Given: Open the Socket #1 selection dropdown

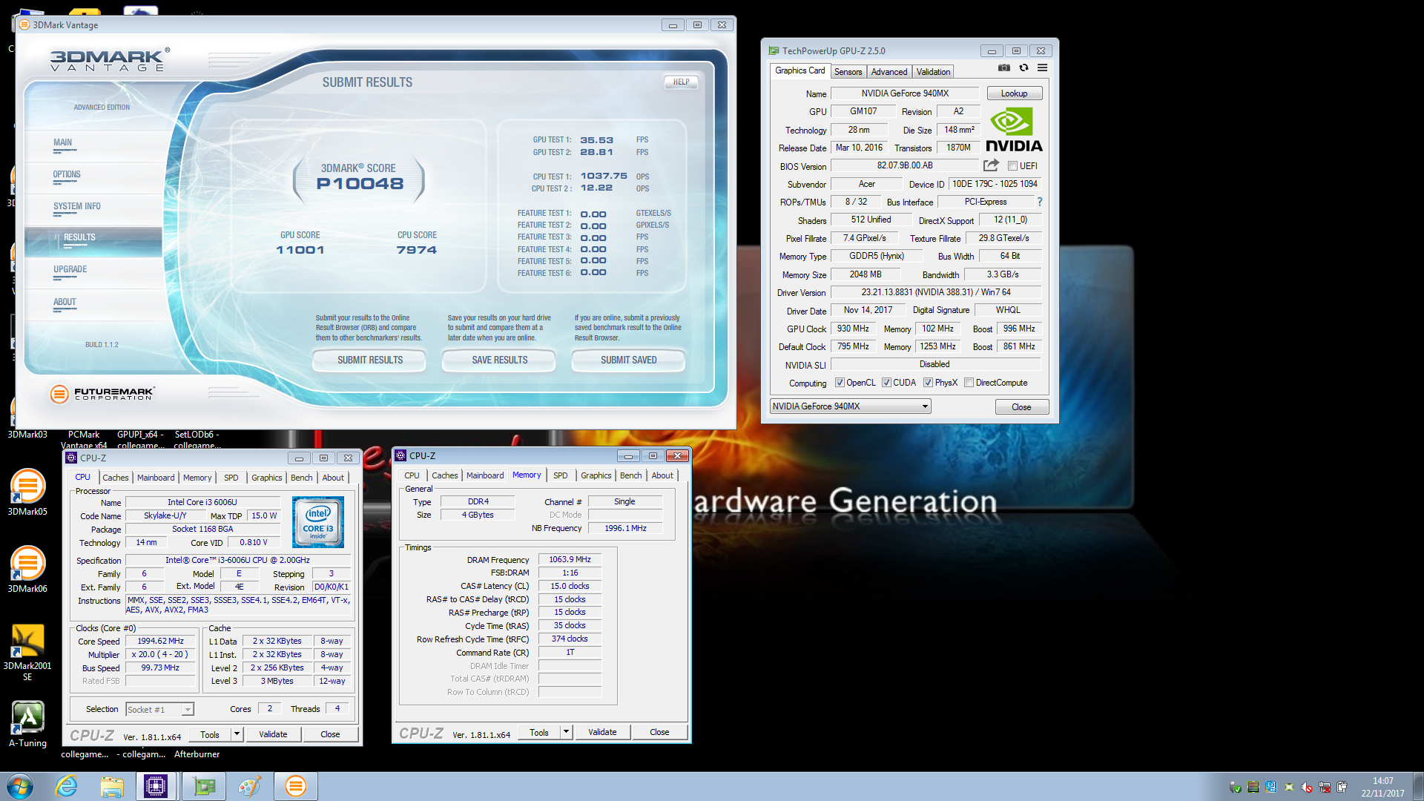Looking at the screenshot, I should 159,710.
